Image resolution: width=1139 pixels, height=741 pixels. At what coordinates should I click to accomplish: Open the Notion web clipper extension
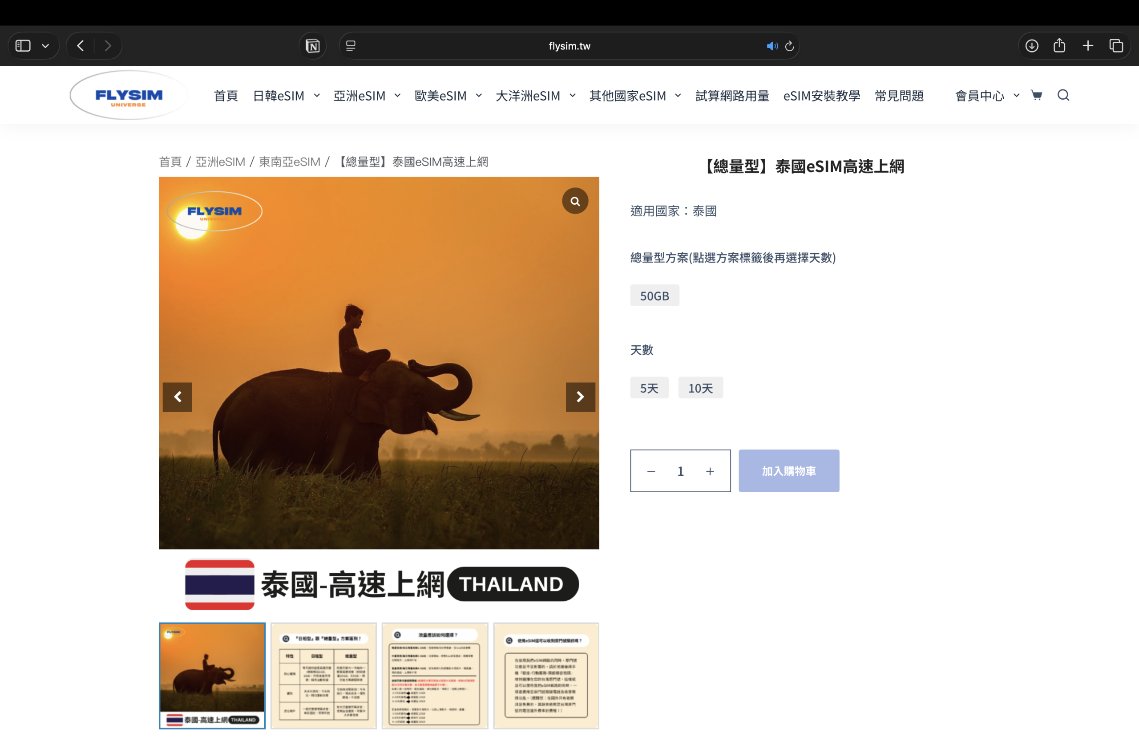(x=312, y=46)
